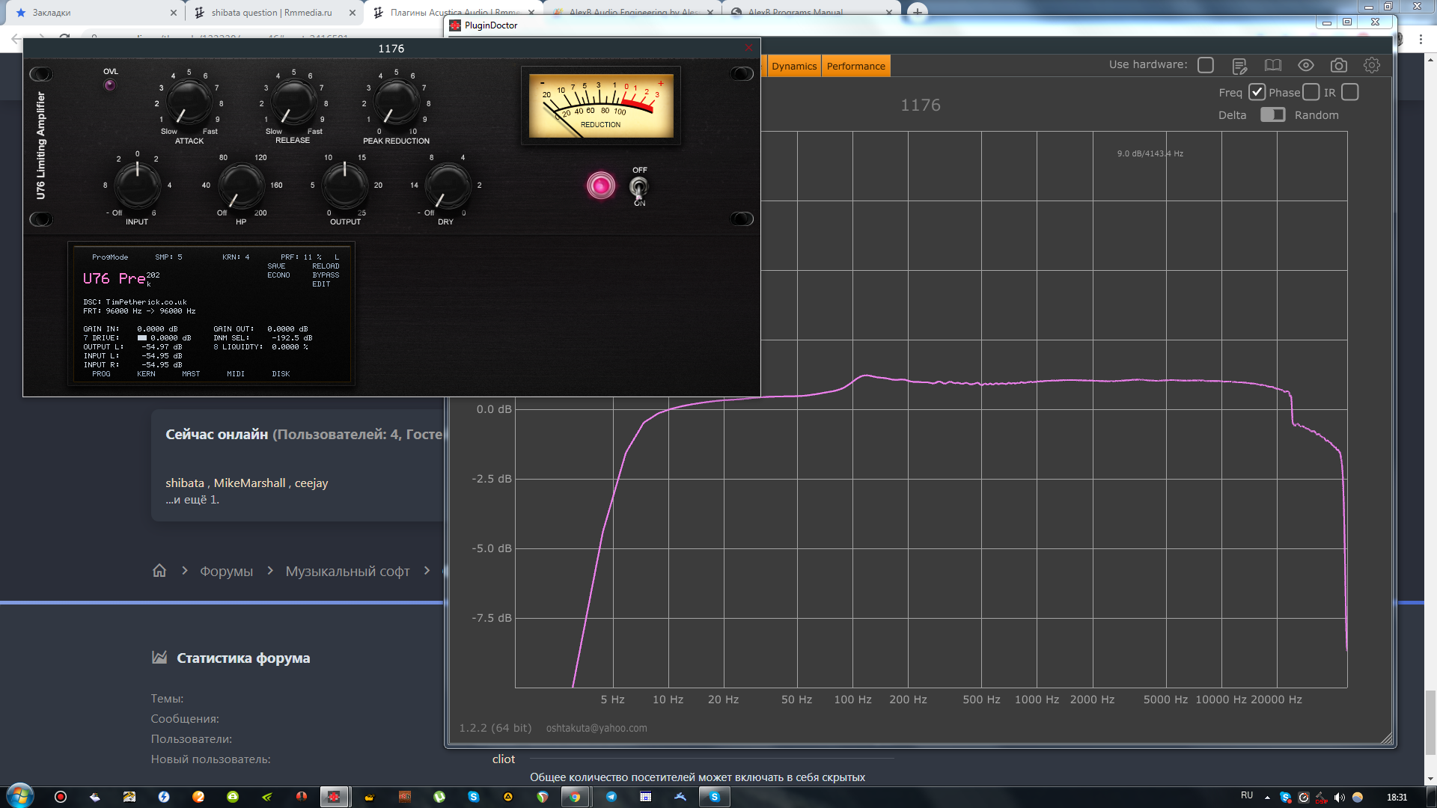Image resolution: width=1437 pixels, height=808 pixels.
Task: Open the manual book icon in PluginDoctor
Action: click(x=1272, y=65)
